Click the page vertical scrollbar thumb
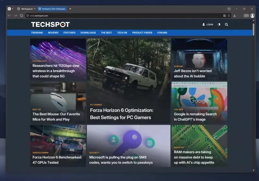Screen dimensions: 259x181 [x=253, y=29]
